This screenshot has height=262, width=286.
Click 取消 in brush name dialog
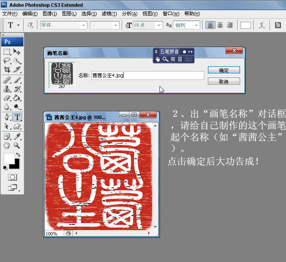(224, 82)
